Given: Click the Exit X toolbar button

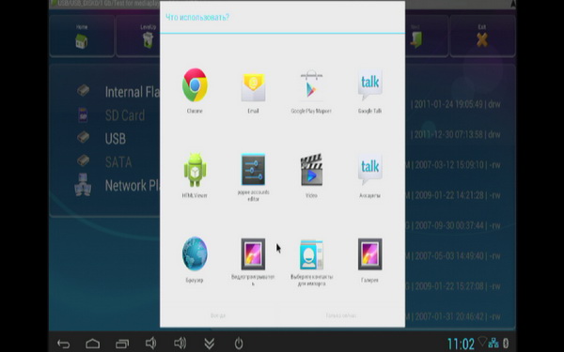Looking at the screenshot, I should tap(482, 37).
